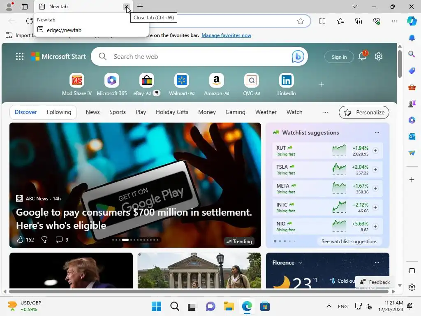View Microsoft Start notifications bell

click(x=362, y=56)
